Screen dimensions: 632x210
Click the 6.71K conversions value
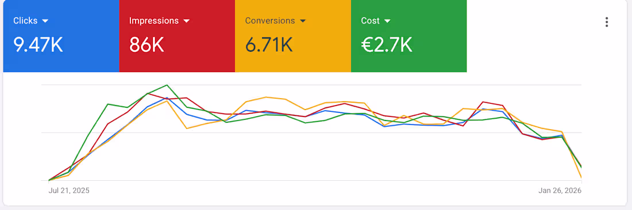269,45
